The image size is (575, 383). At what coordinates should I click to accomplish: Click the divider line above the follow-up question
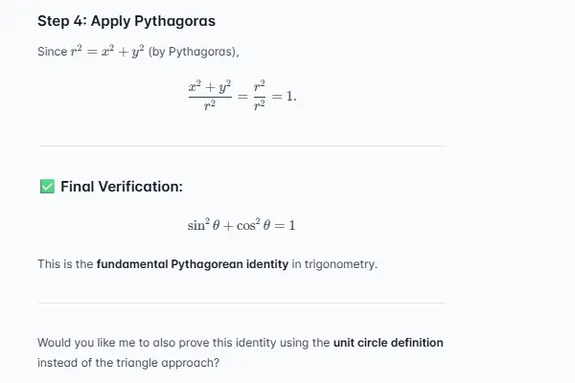click(241, 303)
